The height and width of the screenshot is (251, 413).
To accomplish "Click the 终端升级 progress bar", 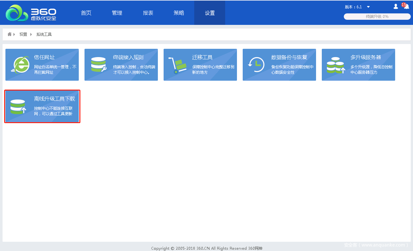I will [x=377, y=17].
